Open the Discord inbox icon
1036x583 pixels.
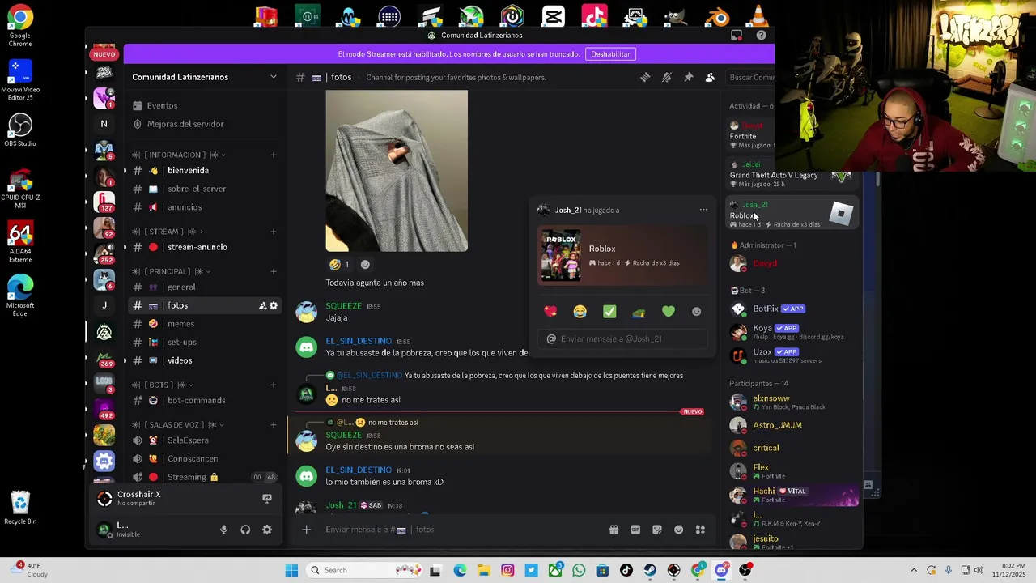pyautogui.click(x=737, y=36)
